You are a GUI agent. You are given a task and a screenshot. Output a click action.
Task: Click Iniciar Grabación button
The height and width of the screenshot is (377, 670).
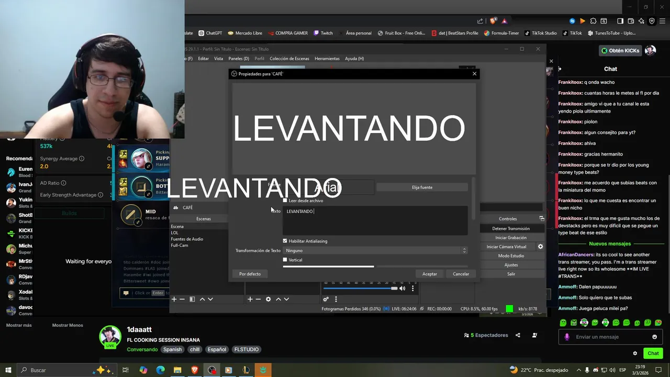point(511,238)
